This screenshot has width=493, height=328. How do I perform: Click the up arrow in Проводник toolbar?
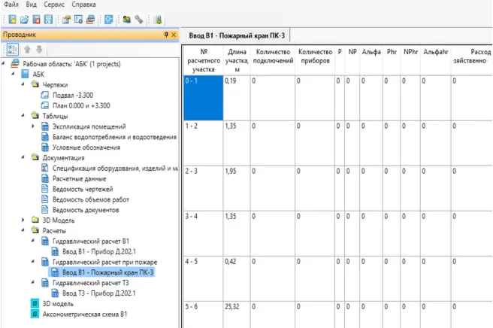(29, 50)
